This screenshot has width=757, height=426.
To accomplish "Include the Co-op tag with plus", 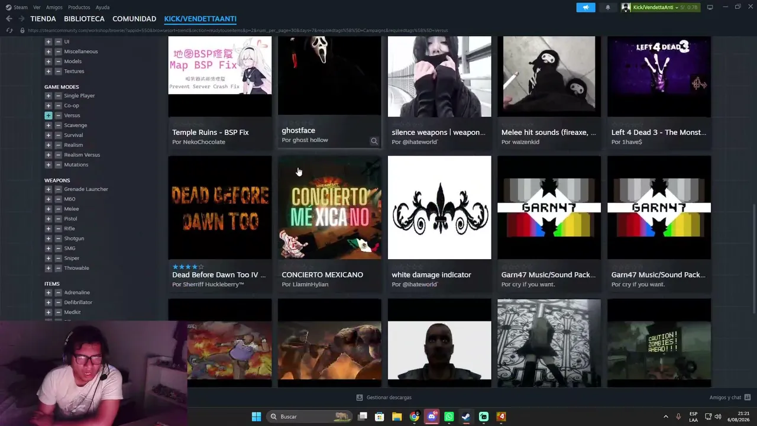I will click(x=48, y=105).
